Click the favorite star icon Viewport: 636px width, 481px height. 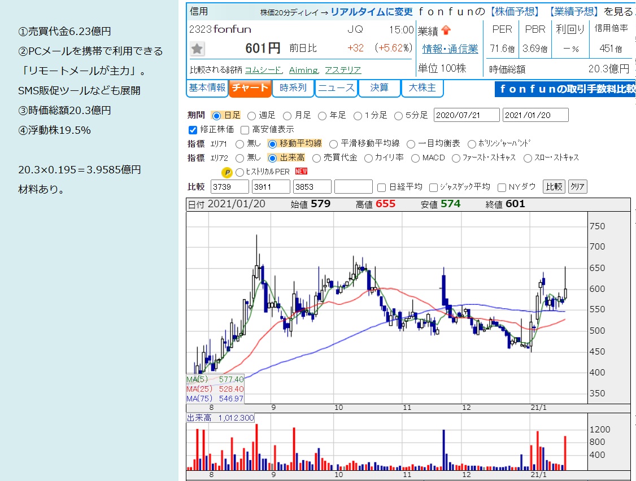click(197, 49)
